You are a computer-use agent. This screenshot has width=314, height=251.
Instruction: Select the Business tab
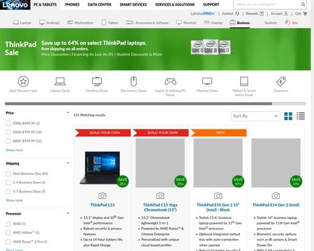(x=240, y=23)
